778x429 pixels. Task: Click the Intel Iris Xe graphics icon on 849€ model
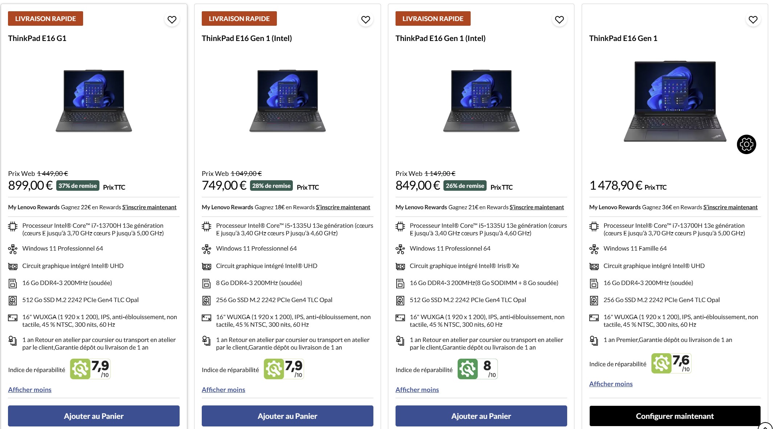click(401, 266)
